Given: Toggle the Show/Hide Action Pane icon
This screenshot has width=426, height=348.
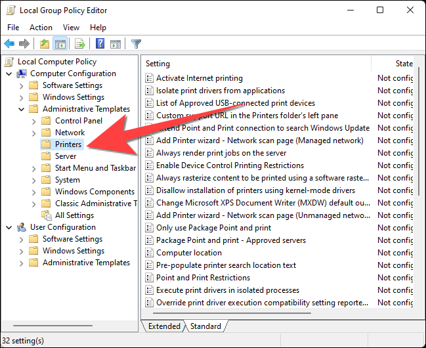Looking at the screenshot, I should pos(115,44).
